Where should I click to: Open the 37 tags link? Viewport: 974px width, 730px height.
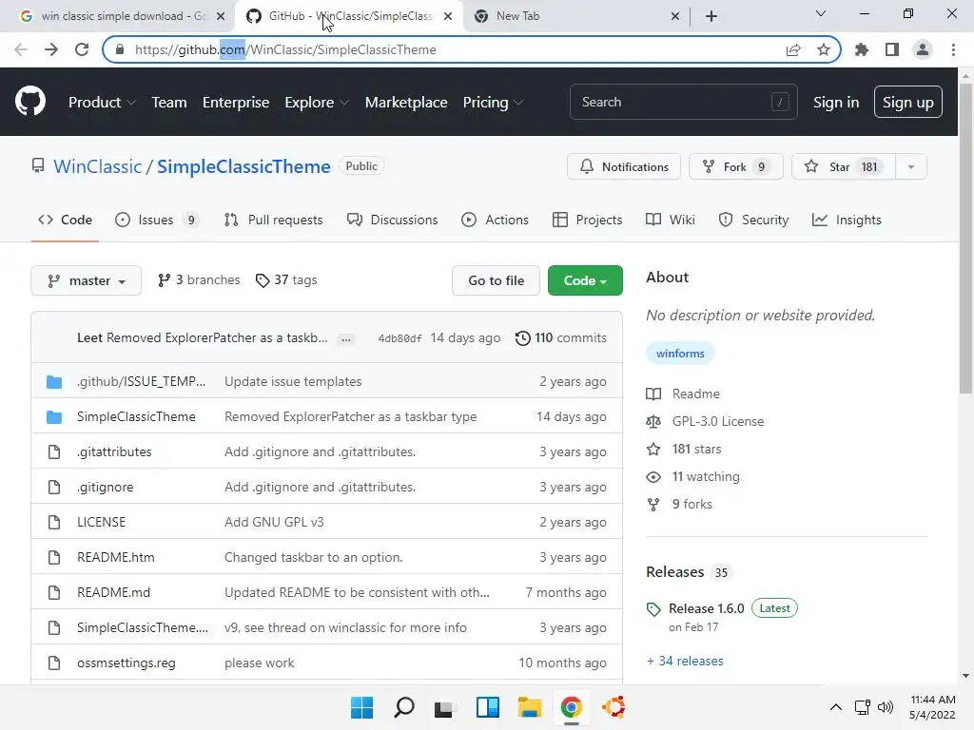[x=286, y=280]
